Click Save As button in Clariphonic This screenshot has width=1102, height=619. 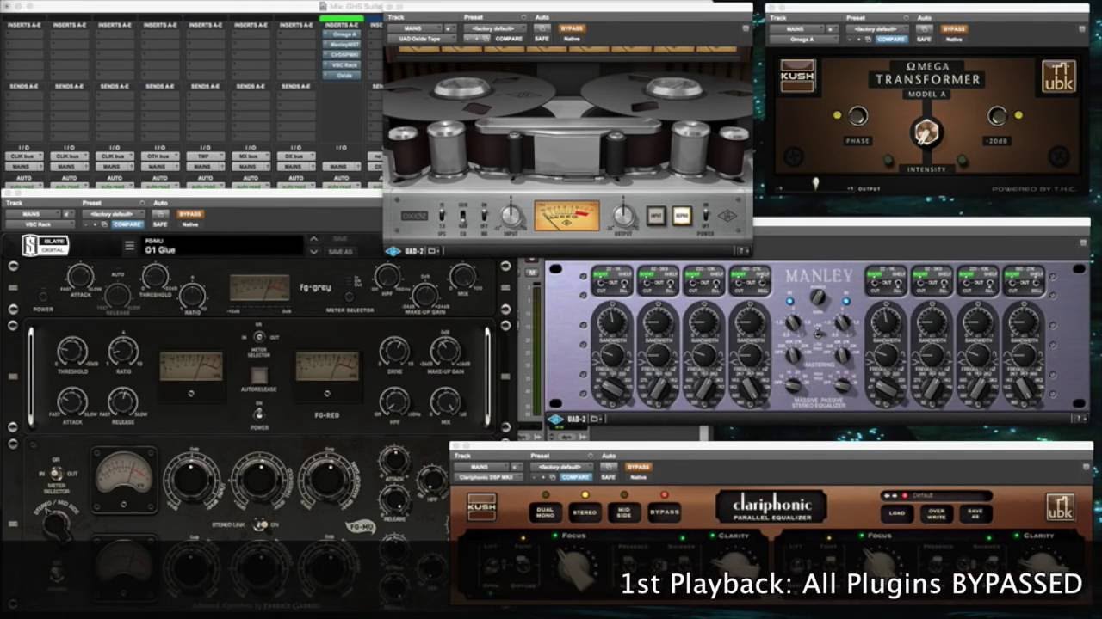point(975,513)
